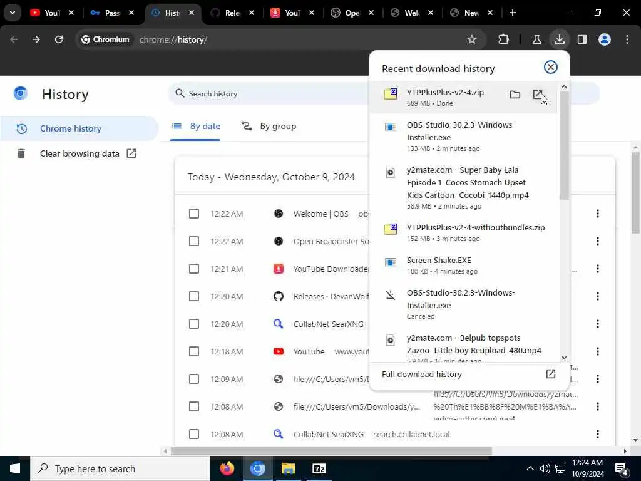Open the Belpub topspots mp4 download
Image resolution: width=641 pixels, height=481 pixels.
(x=464, y=345)
